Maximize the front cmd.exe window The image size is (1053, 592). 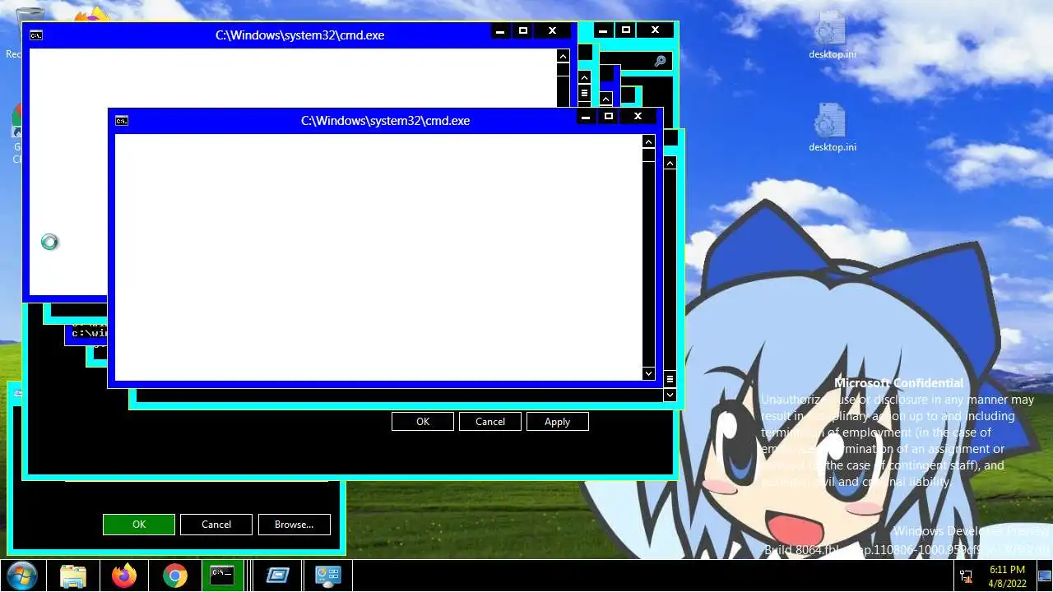pyautogui.click(x=609, y=117)
